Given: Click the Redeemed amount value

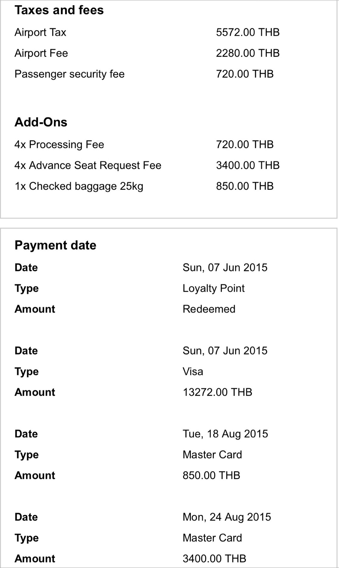Looking at the screenshot, I should (x=209, y=309).
